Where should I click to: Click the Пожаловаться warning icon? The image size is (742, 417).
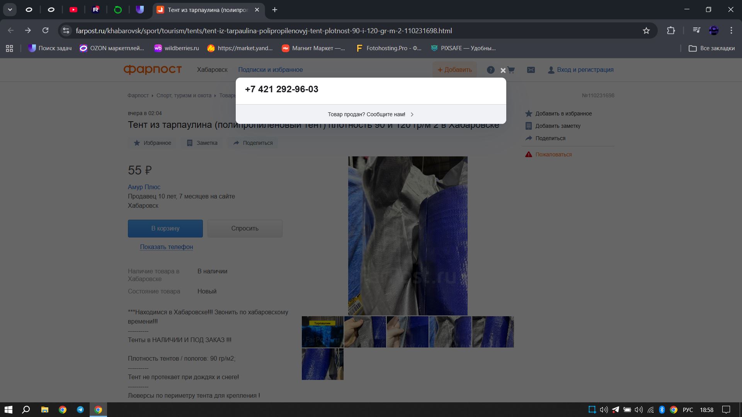coord(529,154)
